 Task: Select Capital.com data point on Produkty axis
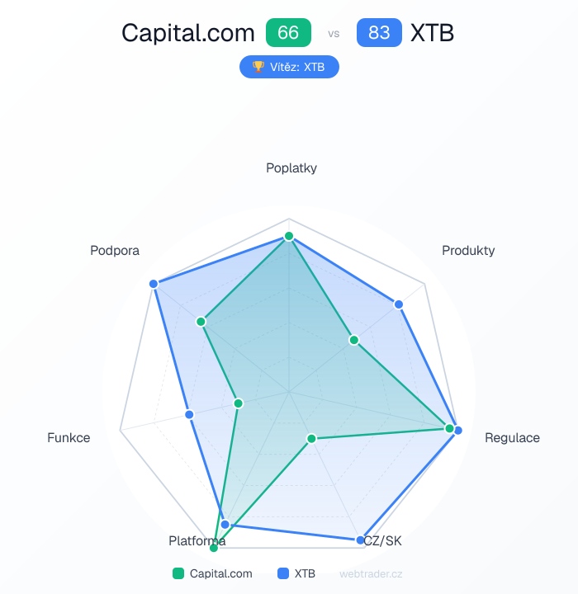pyautogui.click(x=353, y=340)
